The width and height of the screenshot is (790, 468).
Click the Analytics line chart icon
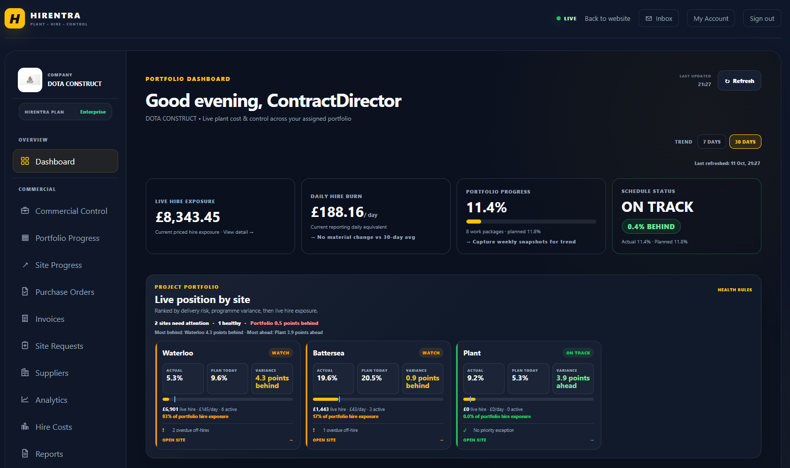tap(25, 400)
